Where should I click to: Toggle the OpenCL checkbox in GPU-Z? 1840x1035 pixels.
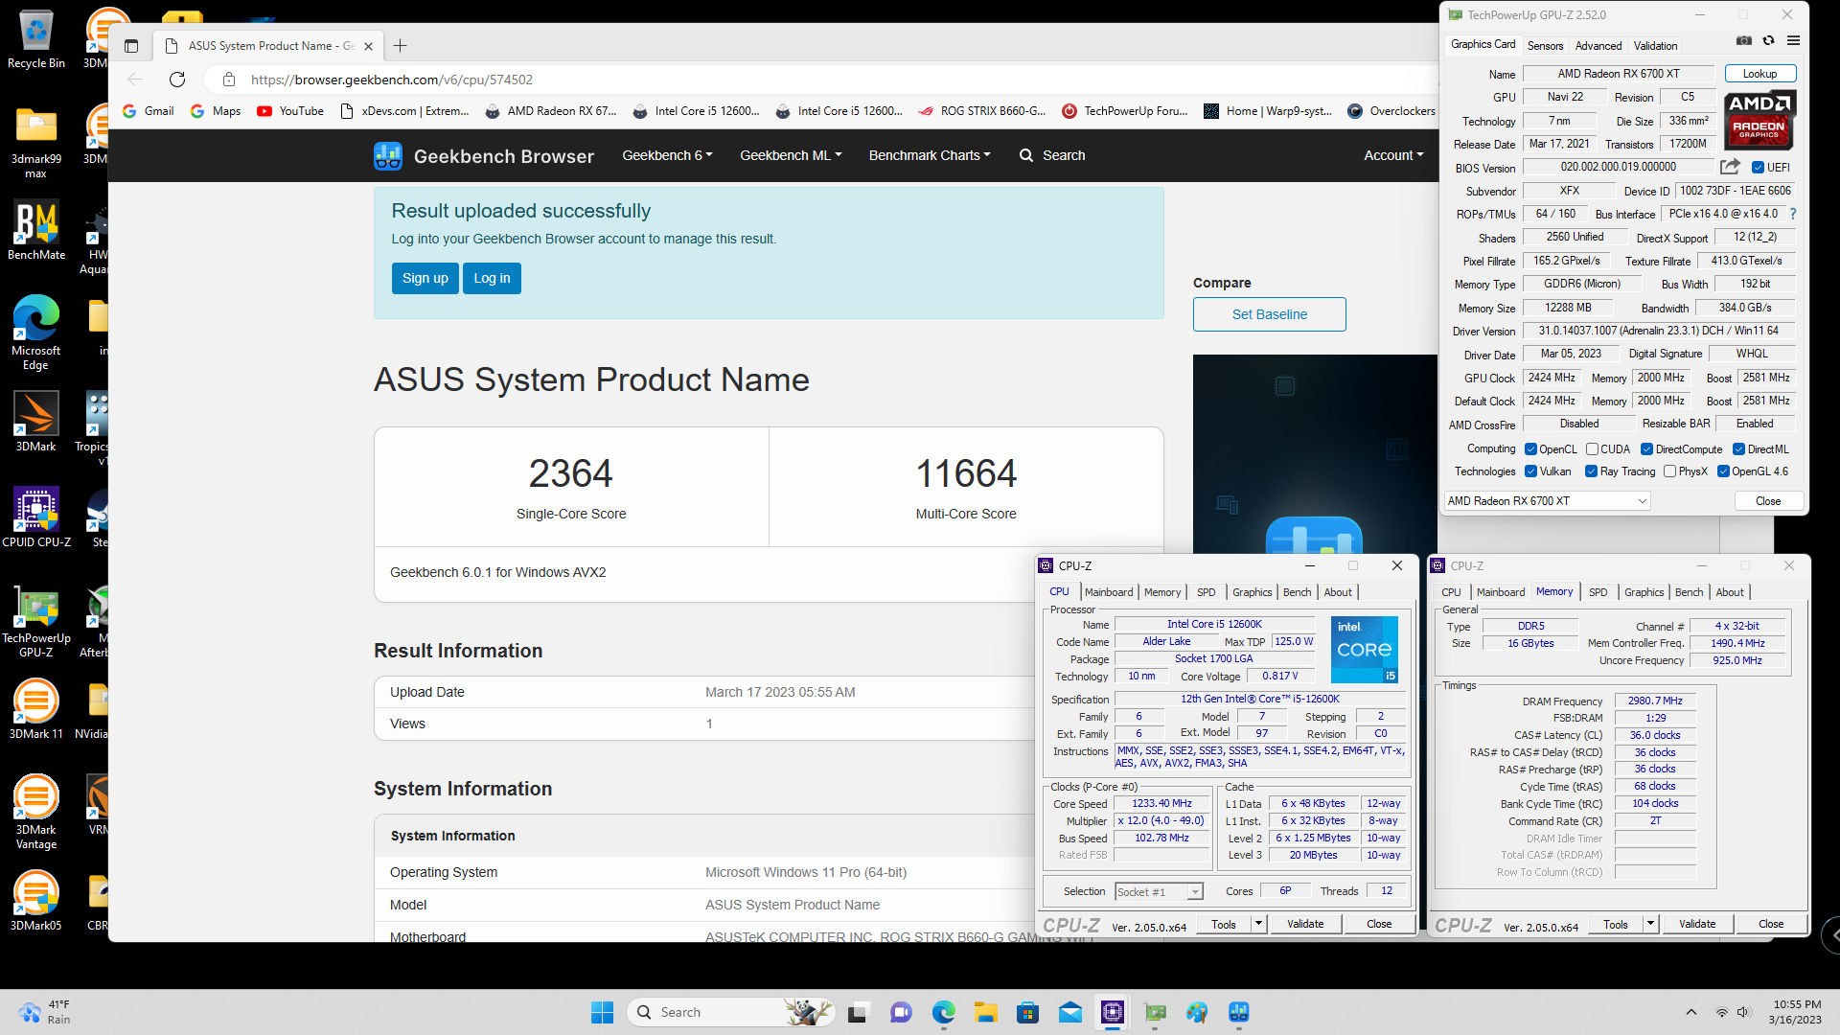click(x=1530, y=449)
